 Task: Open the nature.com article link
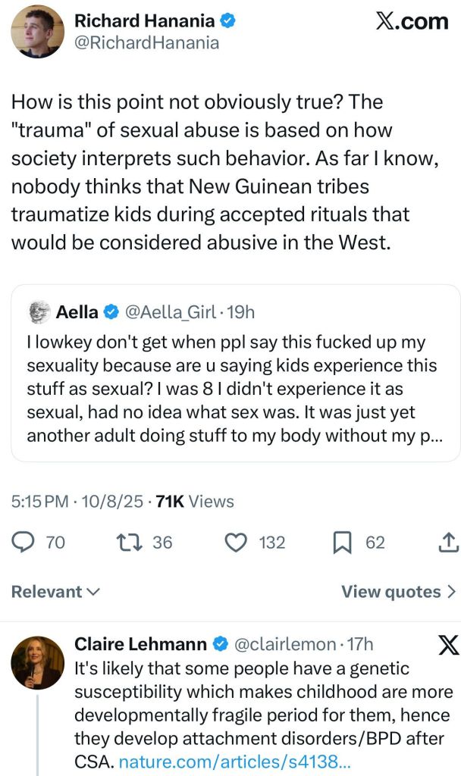[234, 762]
